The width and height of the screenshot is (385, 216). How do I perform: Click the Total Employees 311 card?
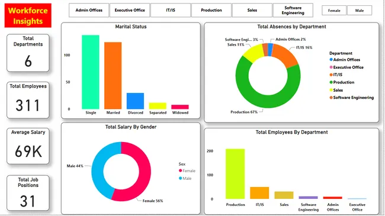pyautogui.click(x=28, y=100)
